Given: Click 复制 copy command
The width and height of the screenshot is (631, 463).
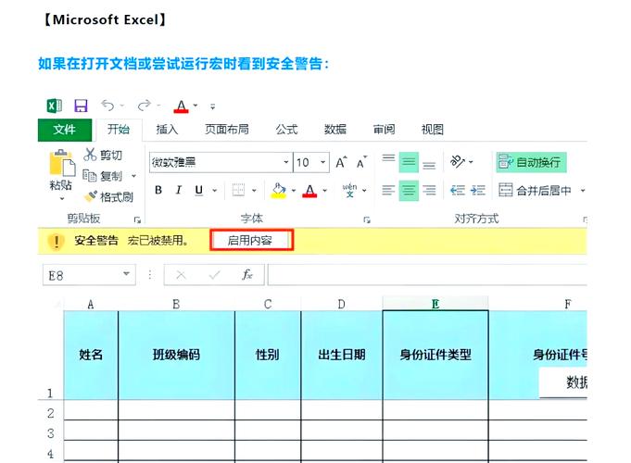Looking at the screenshot, I should pyautogui.click(x=102, y=176).
